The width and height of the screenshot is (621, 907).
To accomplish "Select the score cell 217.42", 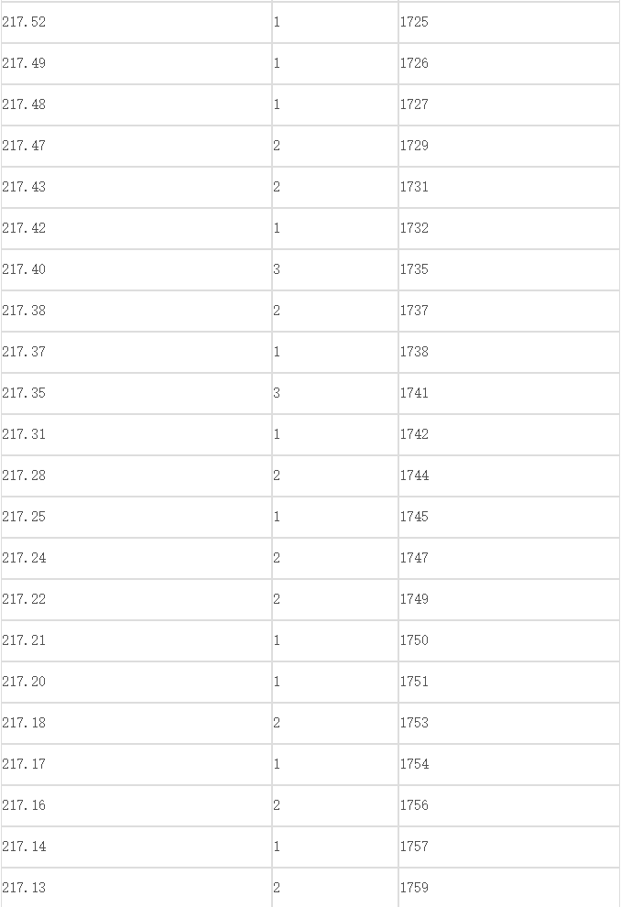I will pyautogui.click(x=136, y=228).
